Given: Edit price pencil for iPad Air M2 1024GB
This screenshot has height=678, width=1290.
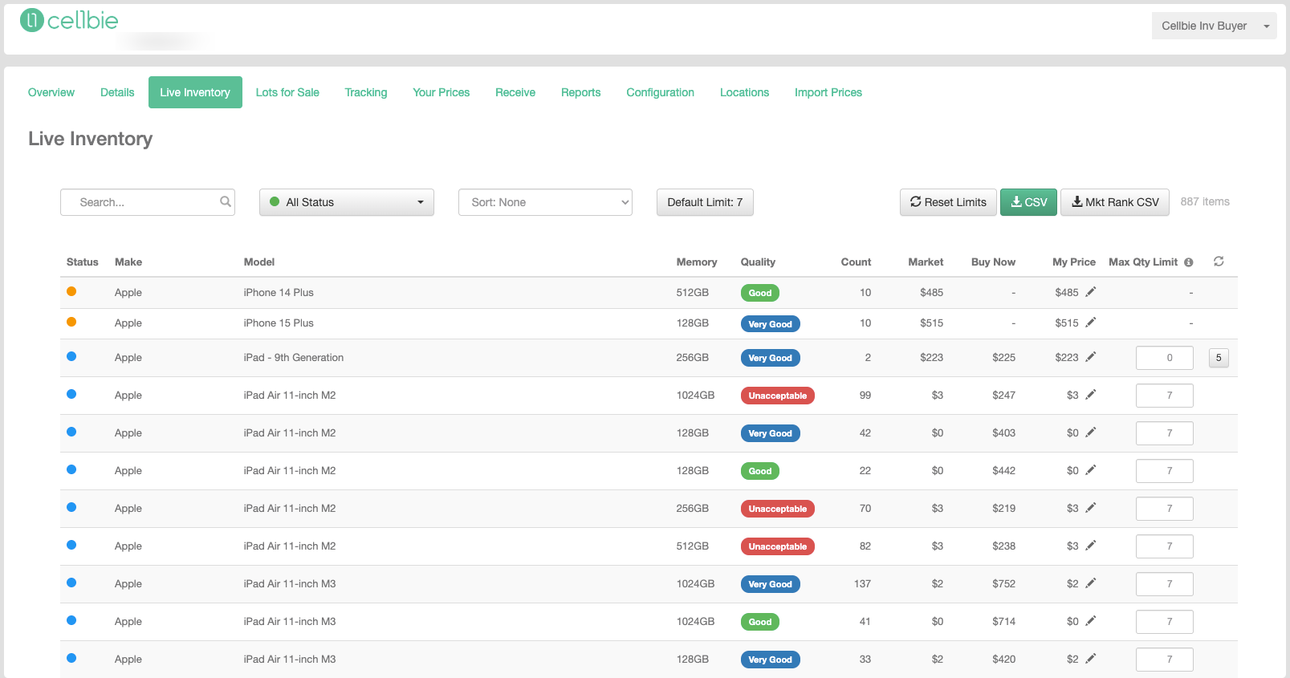Looking at the screenshot, I should [1090, 395].
